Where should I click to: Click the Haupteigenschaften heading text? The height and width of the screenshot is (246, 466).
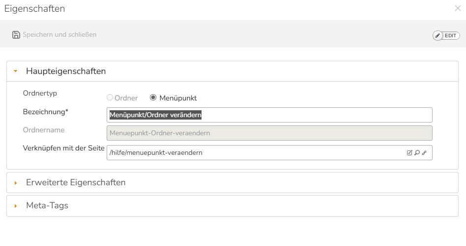point(66,71)
